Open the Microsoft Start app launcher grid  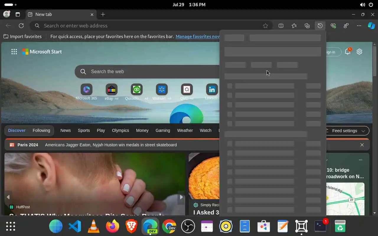[x=14, y=52]
